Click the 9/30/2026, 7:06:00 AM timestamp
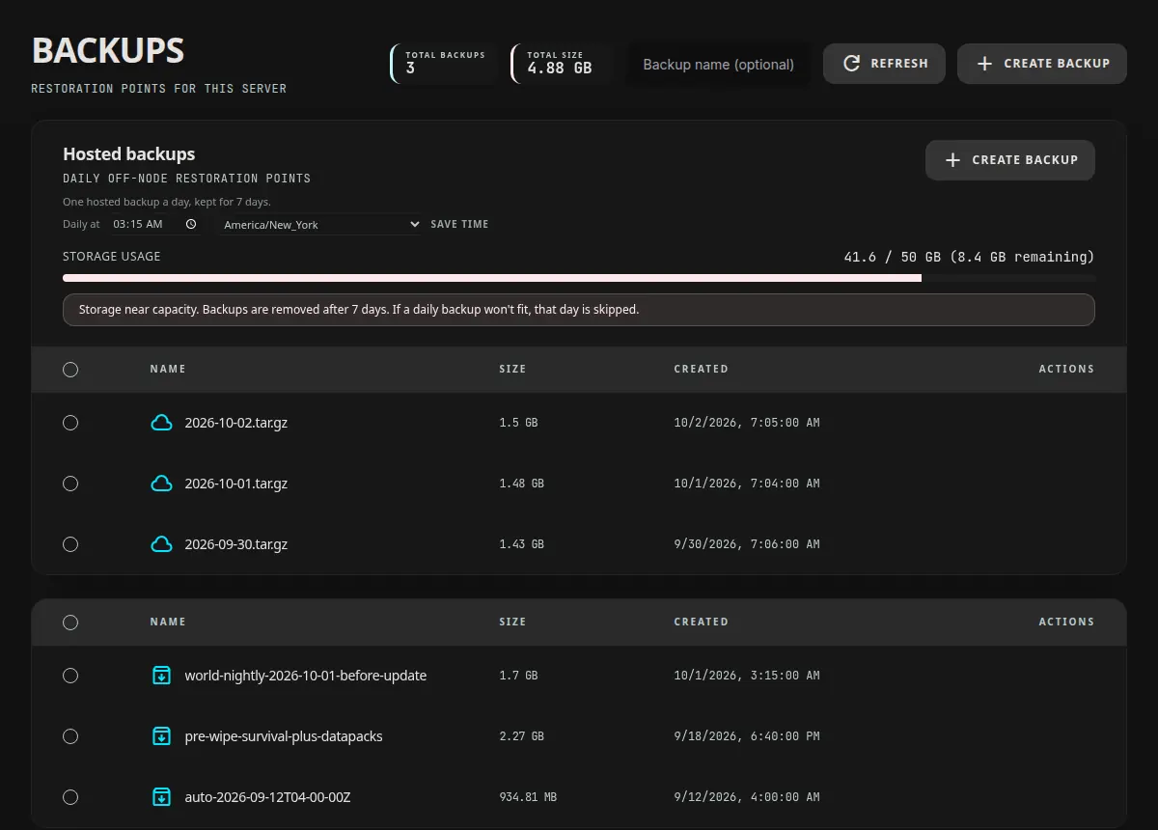 (747, 544)
